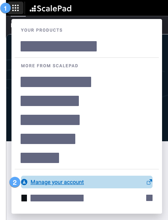
Task: Click the YOUR PRODUCTS section heading
Action: (x=42, y=30)
